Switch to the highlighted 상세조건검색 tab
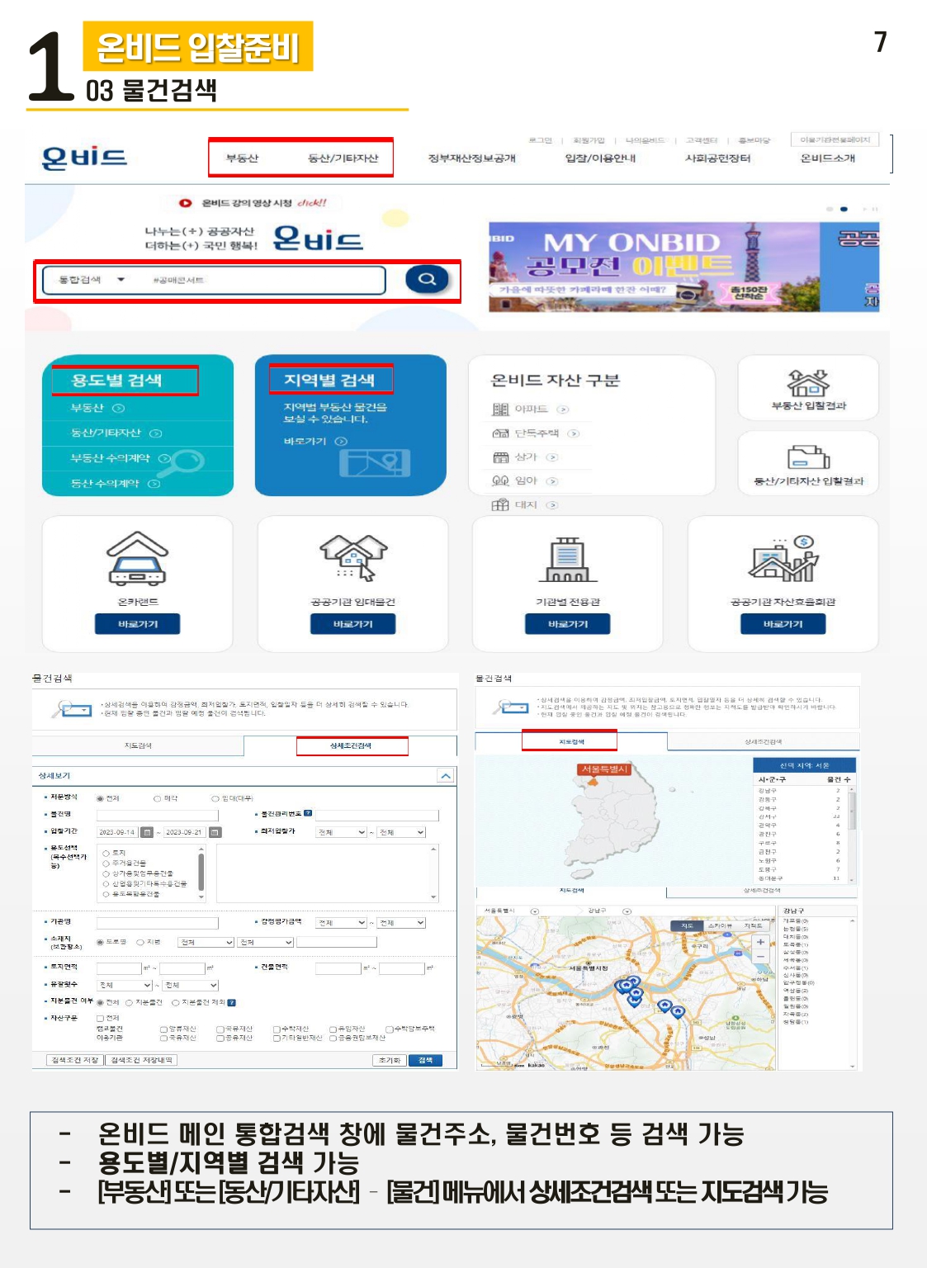927x1268 pixels. [352, 745]
